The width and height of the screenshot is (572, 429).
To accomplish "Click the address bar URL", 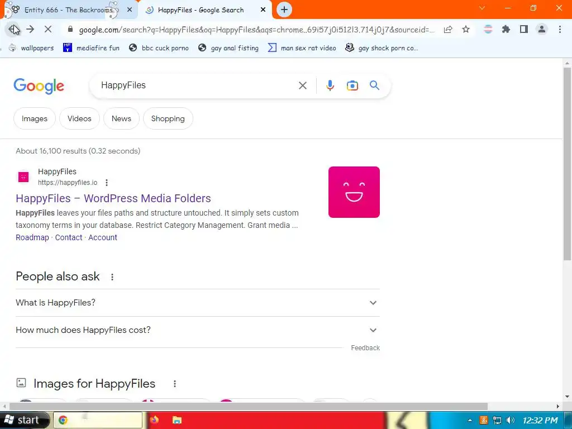I will point(256,30).
